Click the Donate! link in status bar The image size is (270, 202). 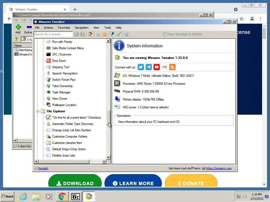(x=43, y=168)
